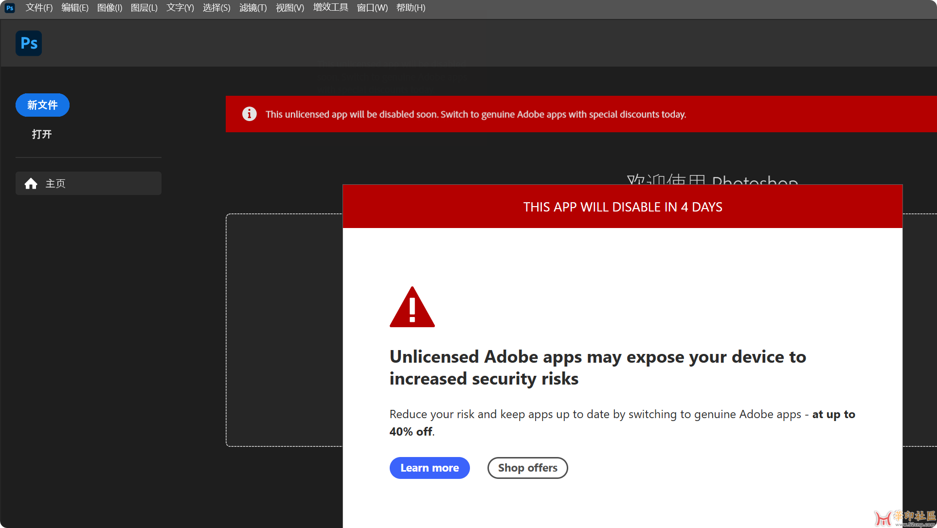Open the 滤镜(T) menu
The image size is (937, 528).
[253, 8]
